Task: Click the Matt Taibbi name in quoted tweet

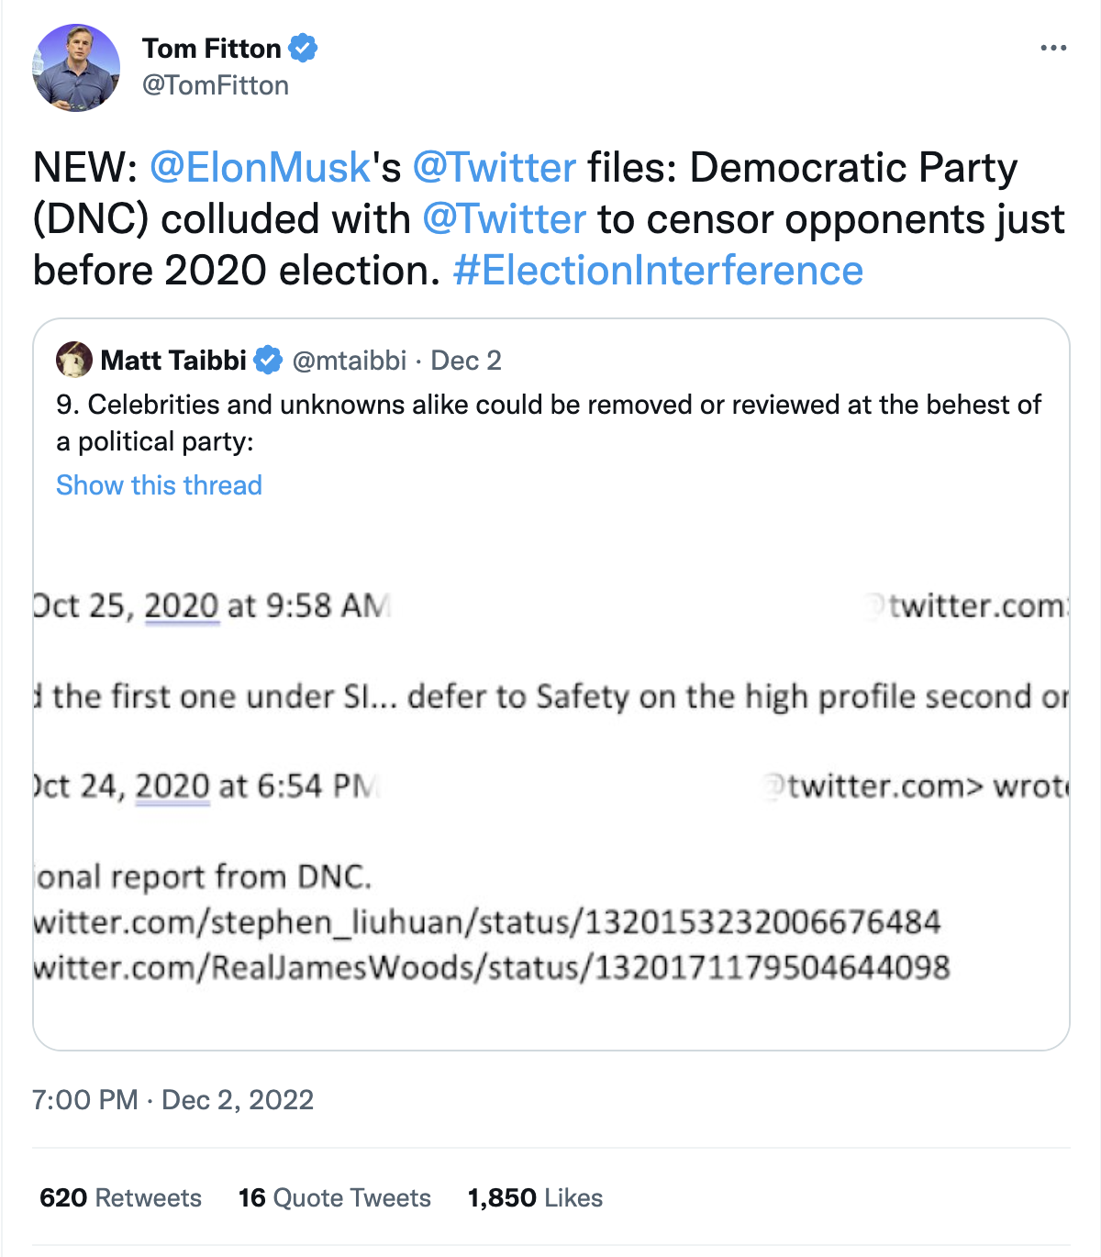Action: click(173, 361)
